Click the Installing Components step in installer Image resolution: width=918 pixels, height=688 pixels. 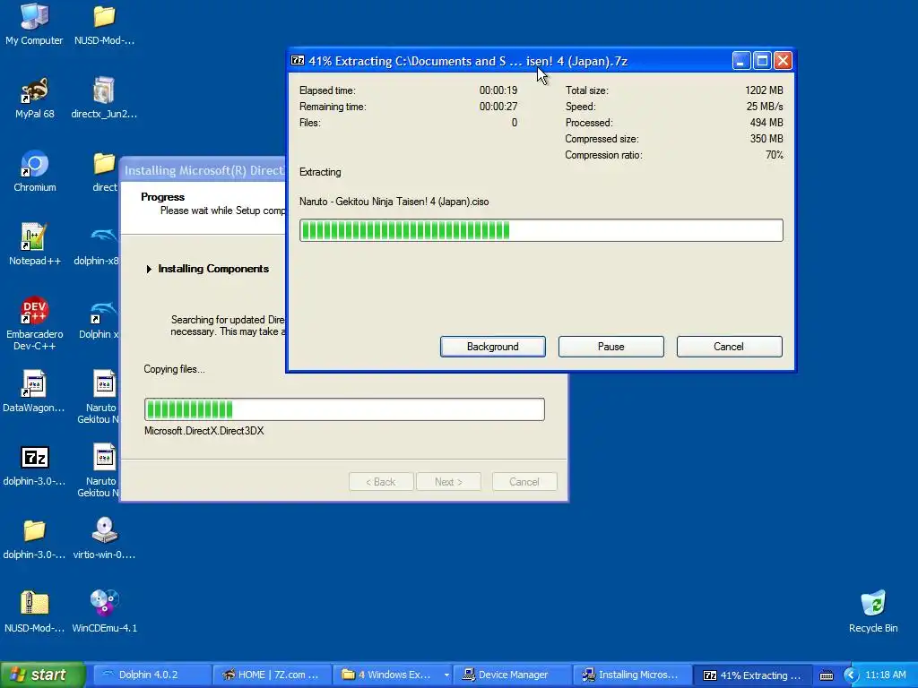[213, 269]
